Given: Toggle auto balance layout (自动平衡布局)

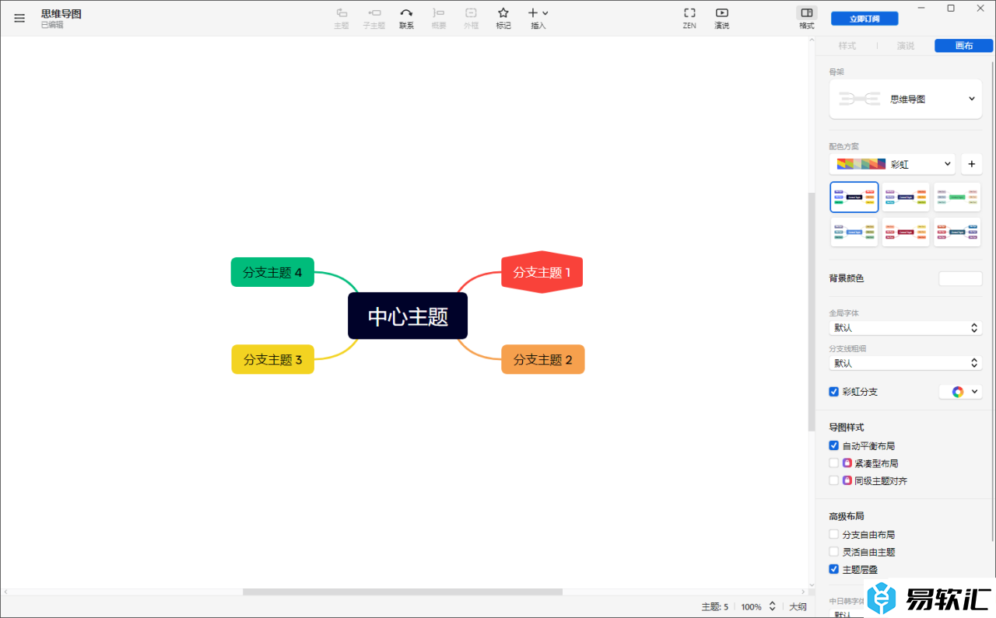Looking at the screenshot, I should [834, 446].
